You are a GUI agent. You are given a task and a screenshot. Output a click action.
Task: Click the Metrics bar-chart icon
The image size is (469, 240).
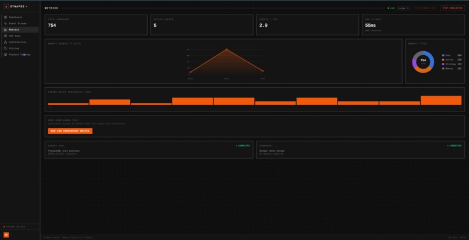tap(5, 30)
